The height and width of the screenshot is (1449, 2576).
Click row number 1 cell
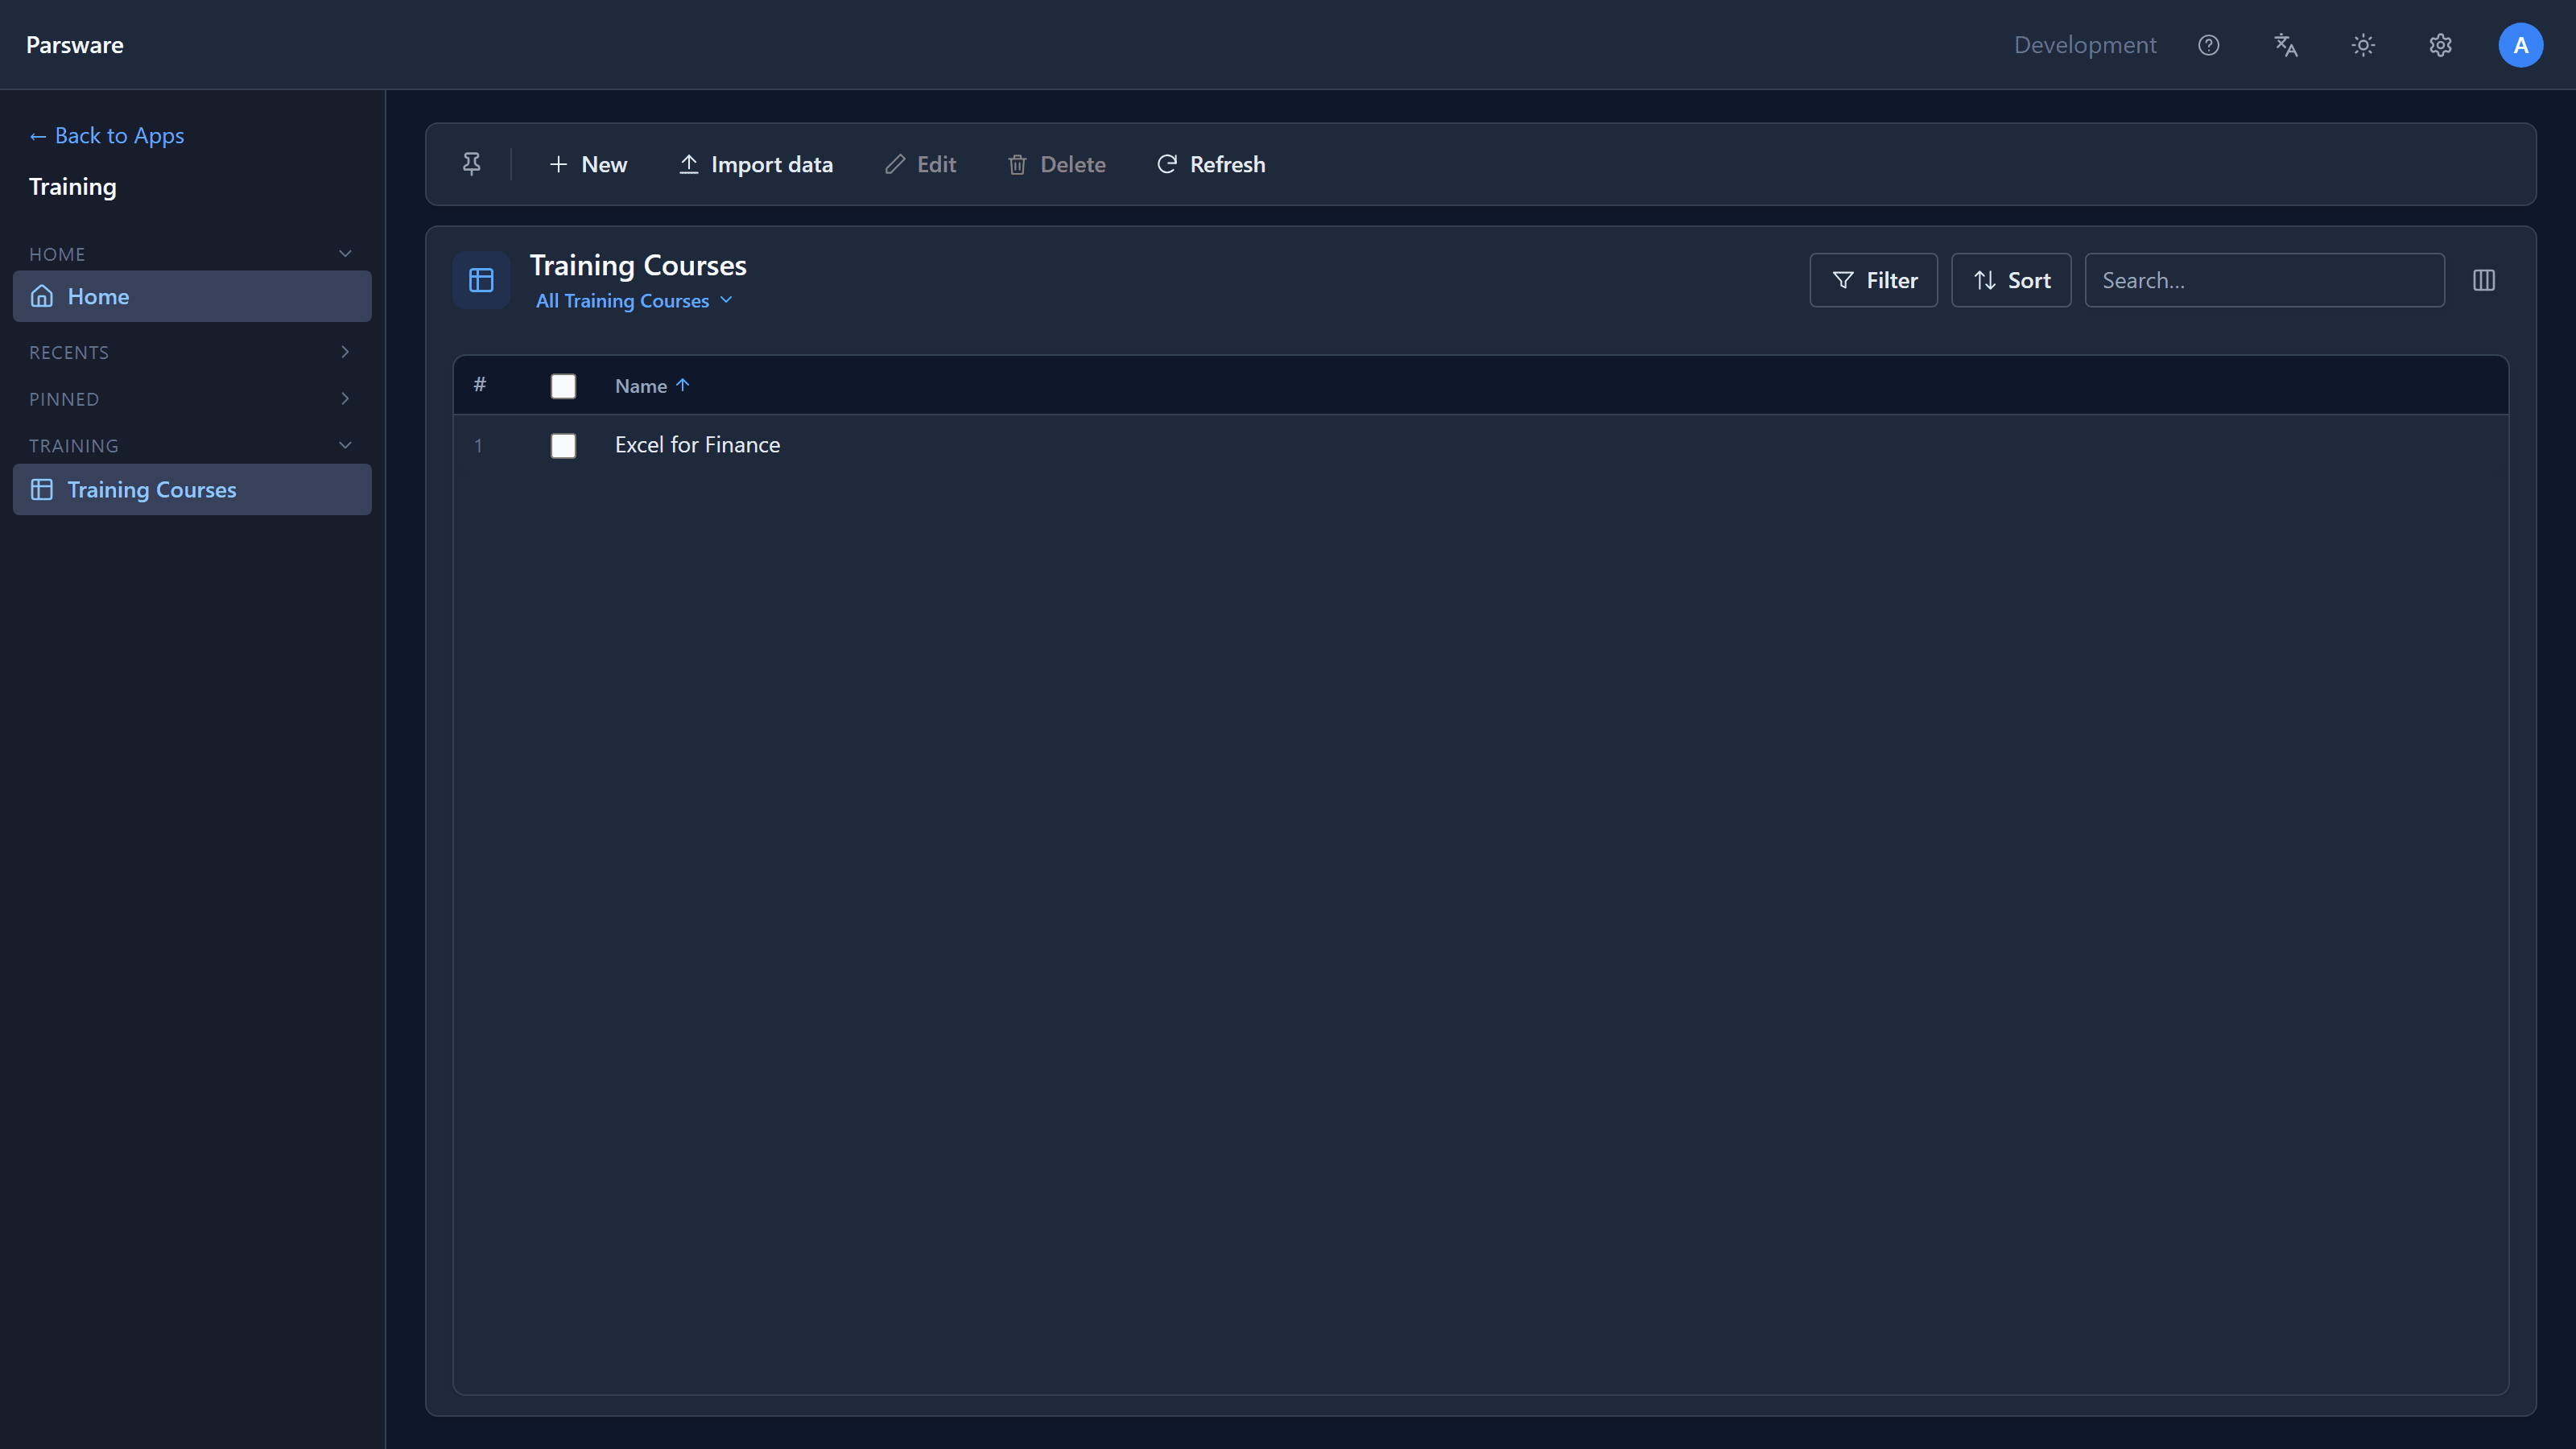pyautogui.click(x=478, y=446)
